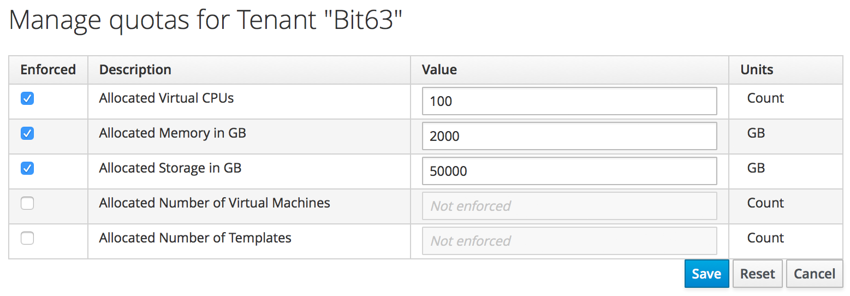Image resolution: width=850 pixels, height=296 pixels.
Task: Click the 'Allocated Number of Templates' description text
Action: [195, 238]
